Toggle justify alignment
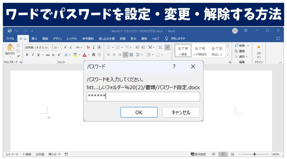The width and height of the screenshot is (287, 159). tap(125, 55)
